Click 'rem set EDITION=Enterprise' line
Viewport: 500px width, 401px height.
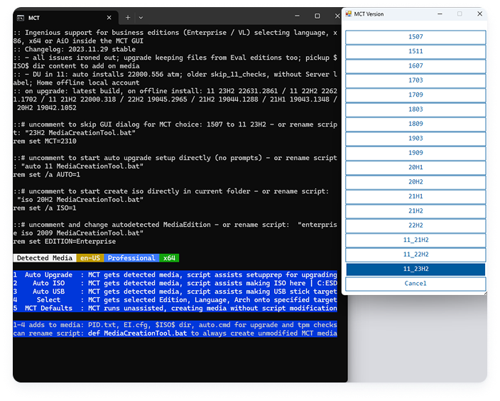coord(65,242)
